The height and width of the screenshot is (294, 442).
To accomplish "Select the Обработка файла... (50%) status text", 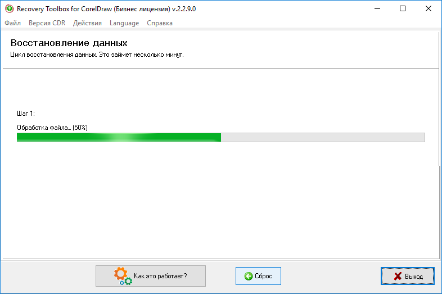I will 52,128.
